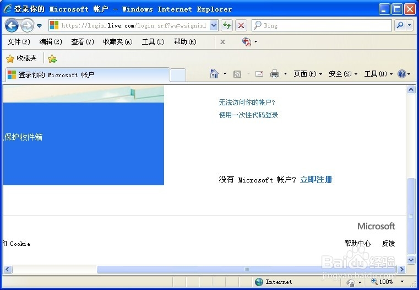The height and width of the screenshot is (290, 419).
Task: Open the 收藏夹(A) menu
Action: point(118,42)
